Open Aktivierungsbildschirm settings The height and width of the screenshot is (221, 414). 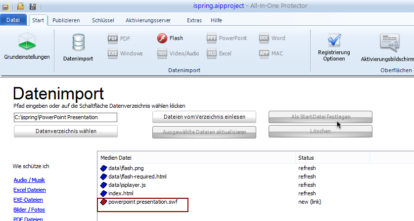click(x=387, y=48)
